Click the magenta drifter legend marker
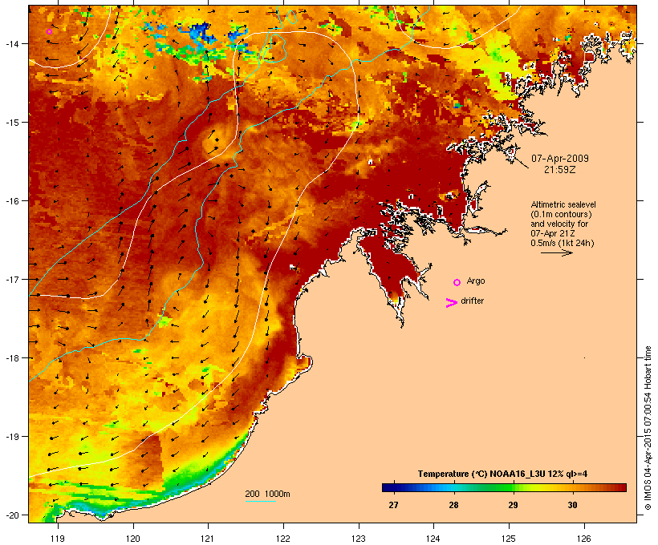 451,303
